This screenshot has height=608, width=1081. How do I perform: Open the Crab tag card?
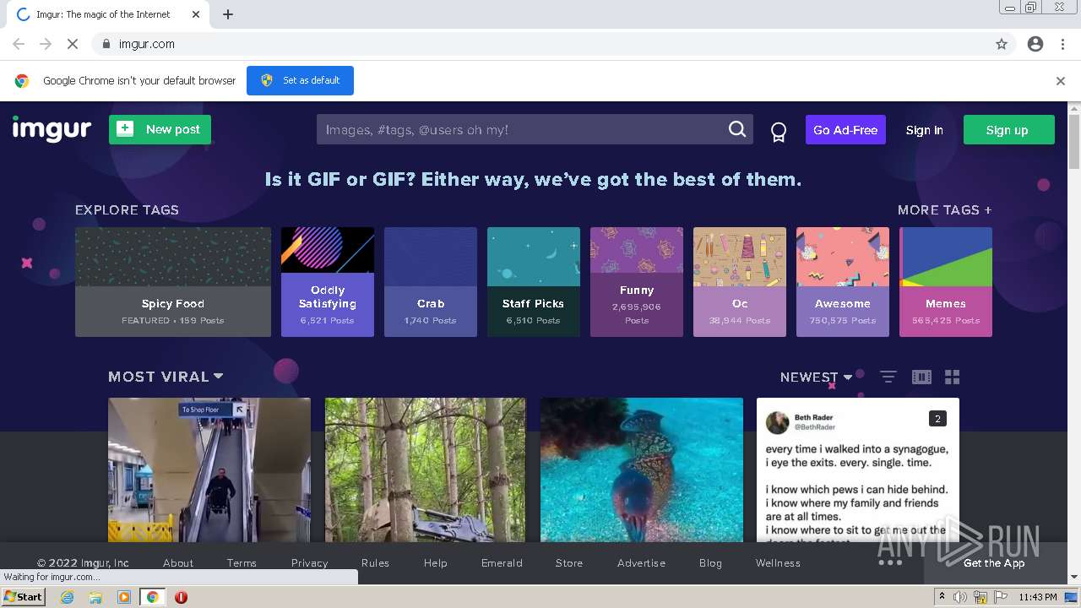click(x=431, y=282)
